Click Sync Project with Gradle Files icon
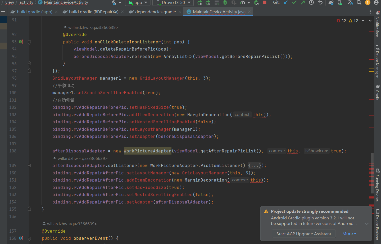 pos(331,3)
